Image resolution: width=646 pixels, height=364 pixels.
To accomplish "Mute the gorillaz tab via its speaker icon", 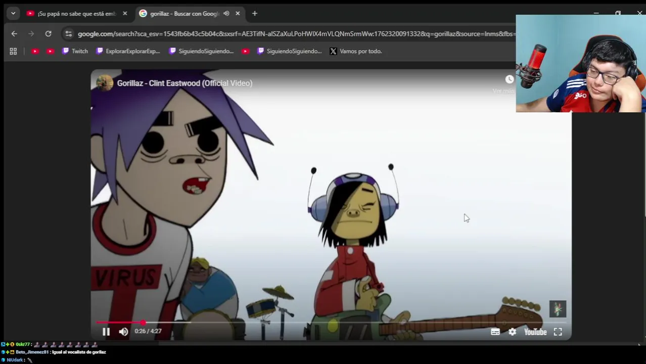I will click(226, 14).
